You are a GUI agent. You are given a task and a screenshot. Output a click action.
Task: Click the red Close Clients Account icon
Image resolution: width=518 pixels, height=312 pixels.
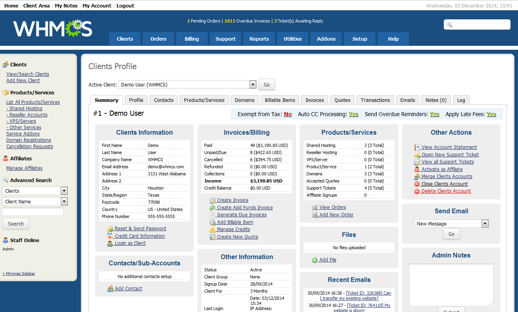(417, 184)
